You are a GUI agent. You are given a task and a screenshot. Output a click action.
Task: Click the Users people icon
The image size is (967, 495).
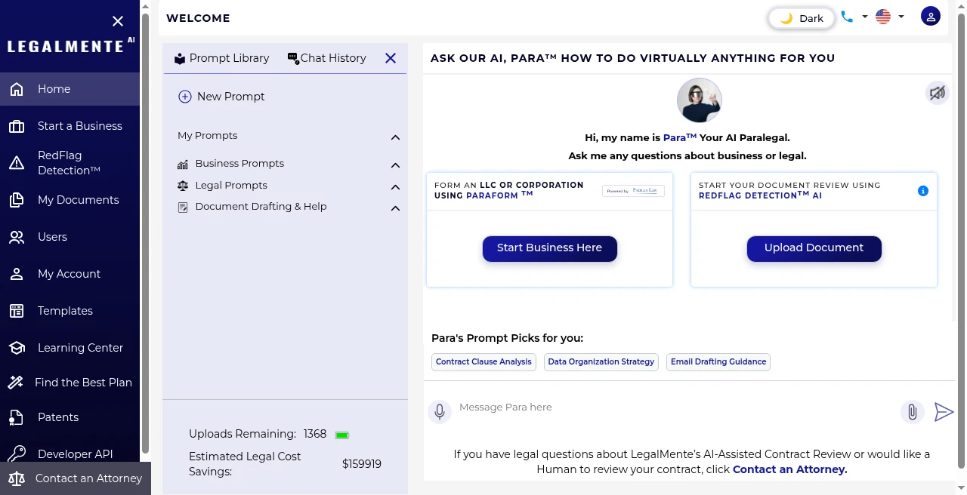click(17, 237)
